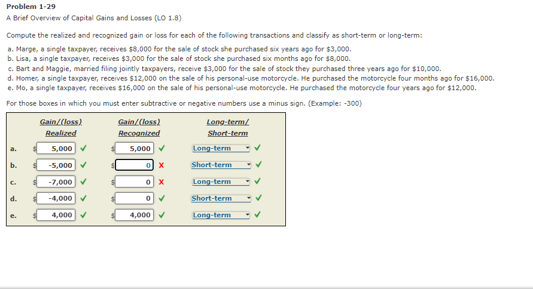The image size is (533, 289).
Task: Click green check next to row a dropdown
Action: click(258, 147)
